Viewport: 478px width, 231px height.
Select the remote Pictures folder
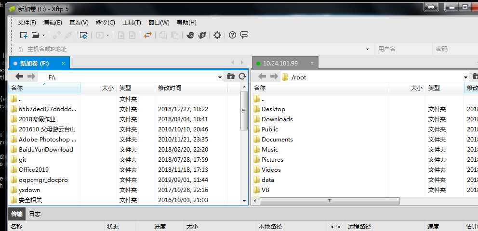(x=272, y=159)
